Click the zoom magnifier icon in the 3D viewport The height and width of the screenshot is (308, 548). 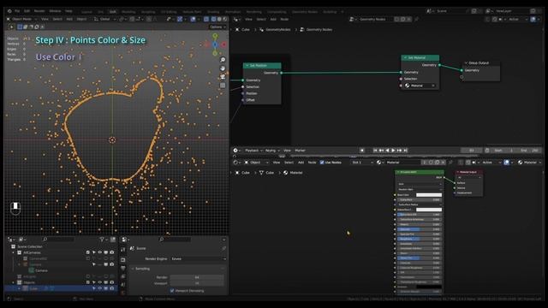click(x=223, y=60)
